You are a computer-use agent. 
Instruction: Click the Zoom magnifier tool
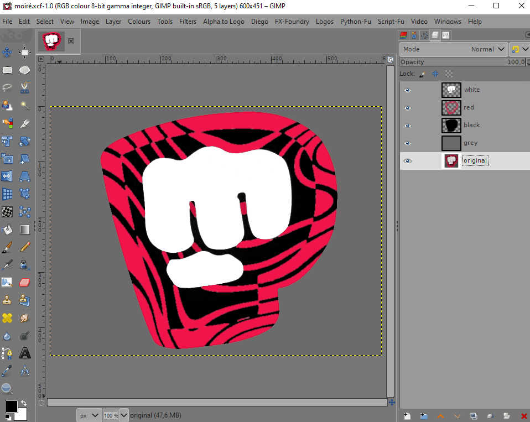click(x=7, y=388)
